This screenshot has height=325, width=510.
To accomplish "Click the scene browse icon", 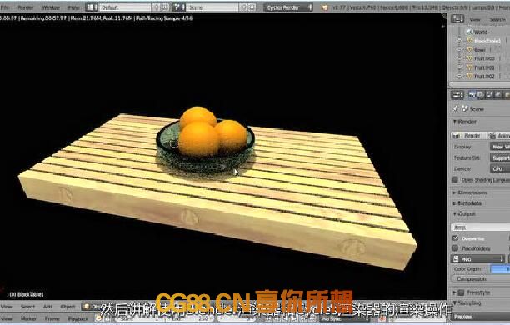I will (x=177, y=7).
